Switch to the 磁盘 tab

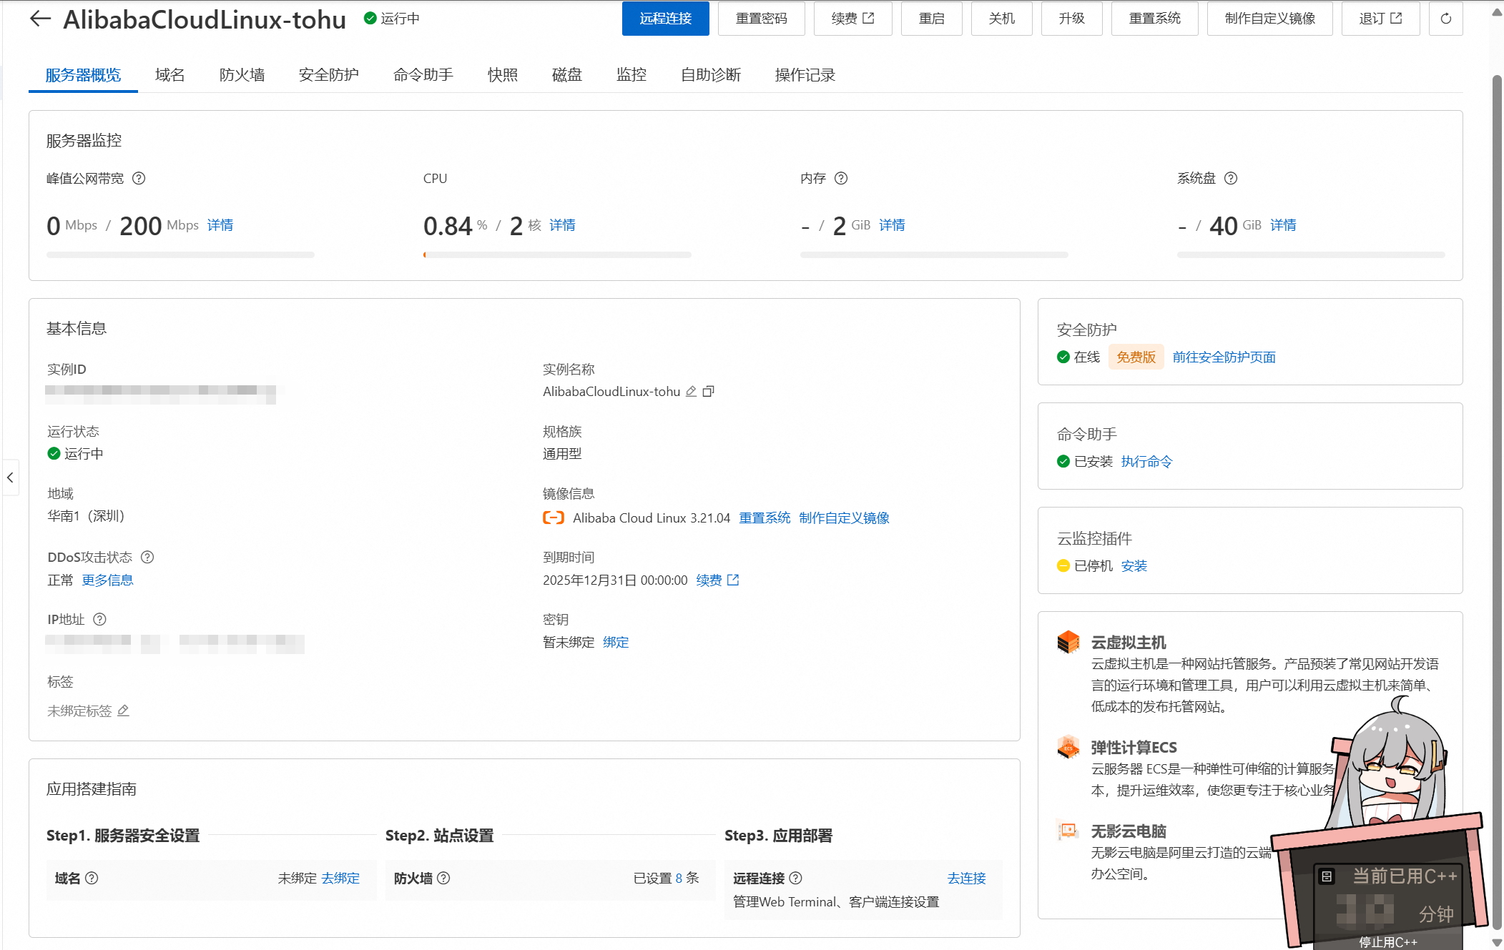pyautogui.click(x=567, y=75)
